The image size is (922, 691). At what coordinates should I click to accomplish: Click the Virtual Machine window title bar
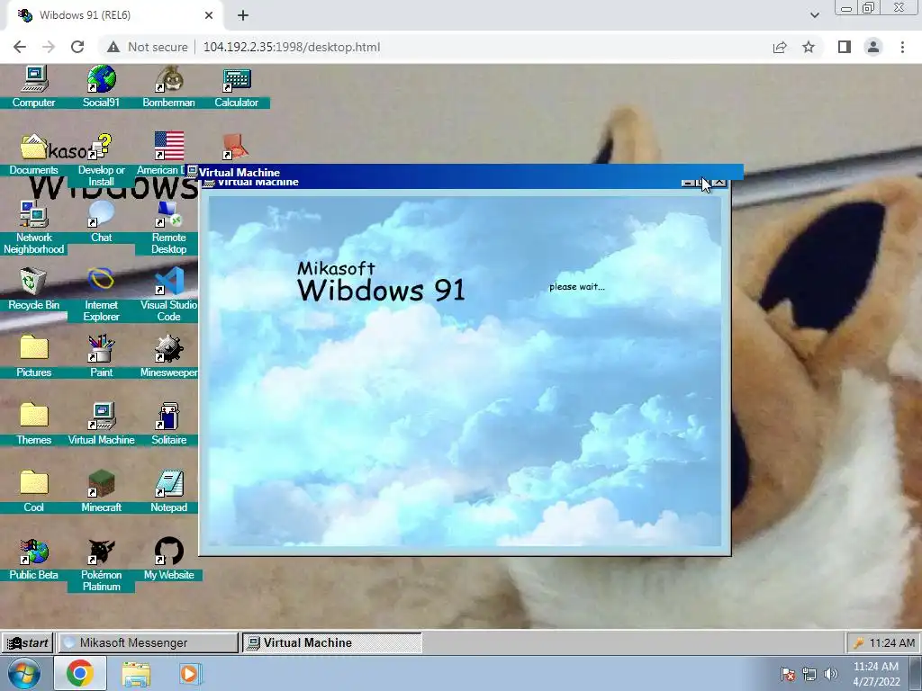(465, 172)
